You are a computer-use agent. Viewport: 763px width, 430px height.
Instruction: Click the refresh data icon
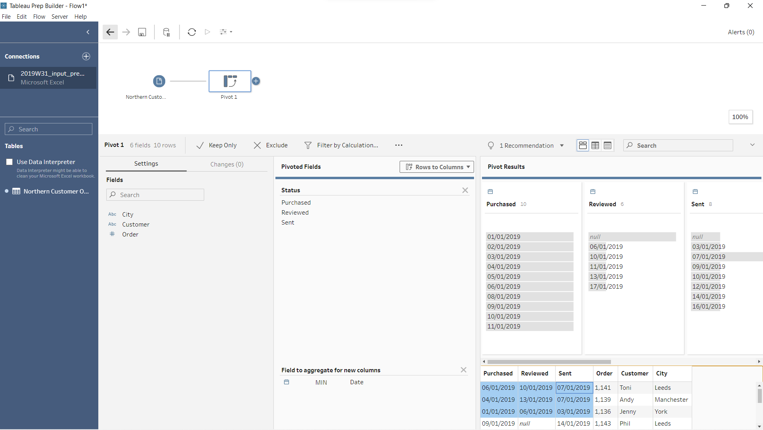[x=192, y=32]
